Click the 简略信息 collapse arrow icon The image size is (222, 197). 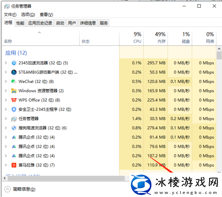(7, 189)
